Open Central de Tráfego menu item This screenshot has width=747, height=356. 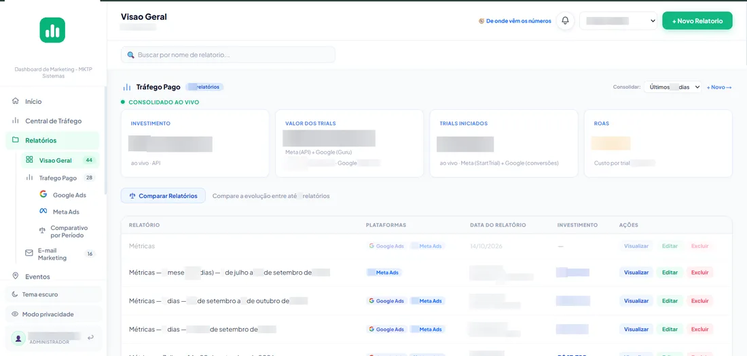click(52, 121)
